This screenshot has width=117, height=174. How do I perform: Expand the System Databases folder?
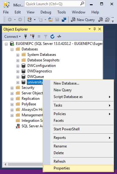pyautogui.click(x=18, y=55)
